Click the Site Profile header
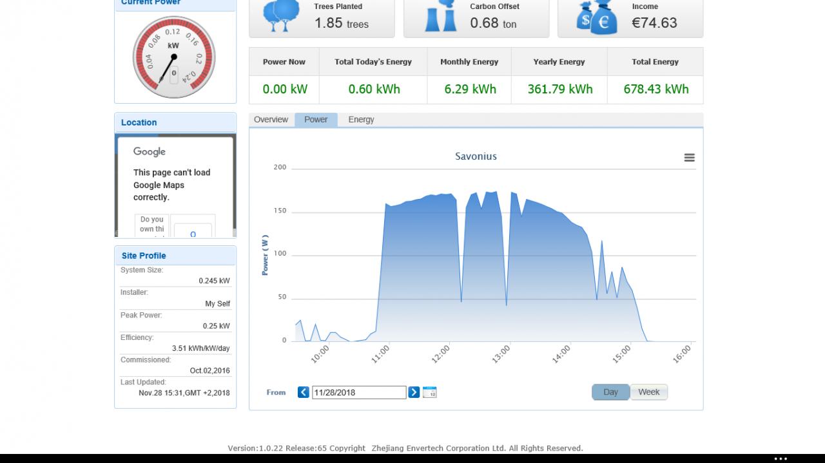 coord(175,256)
